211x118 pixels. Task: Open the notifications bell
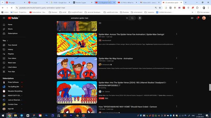pyautogui.click(x=197, y=18)
